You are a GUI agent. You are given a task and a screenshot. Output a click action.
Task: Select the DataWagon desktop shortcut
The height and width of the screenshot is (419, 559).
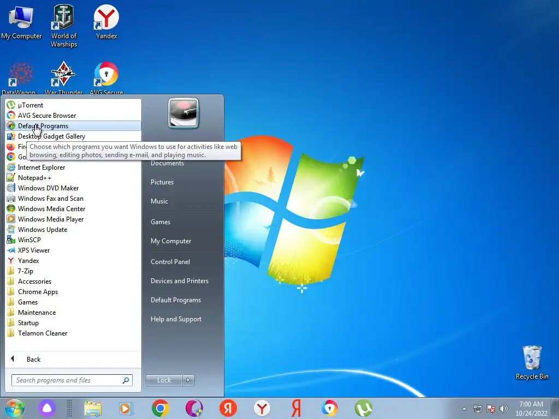pos(20,78)
